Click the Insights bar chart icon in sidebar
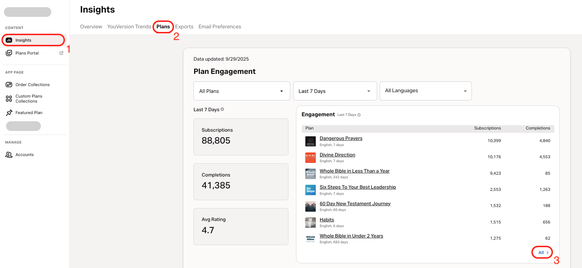Image resolution: width=582 pixels, height=268 pixels. 9,40
